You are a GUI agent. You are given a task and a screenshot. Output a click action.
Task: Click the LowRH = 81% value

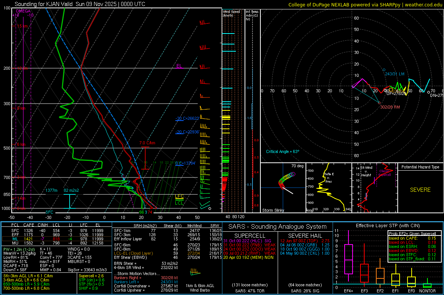pos(16,258)
